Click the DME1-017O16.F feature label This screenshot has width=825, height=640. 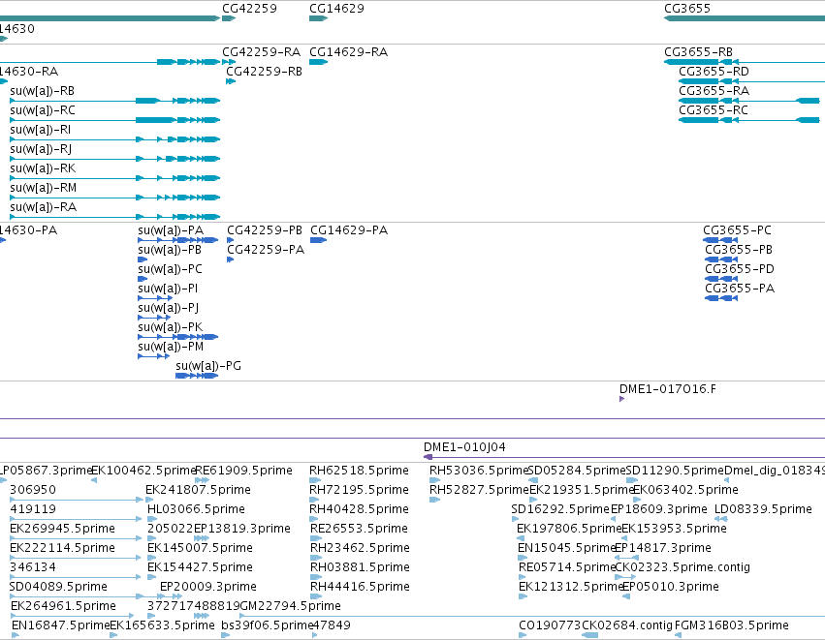668,389
